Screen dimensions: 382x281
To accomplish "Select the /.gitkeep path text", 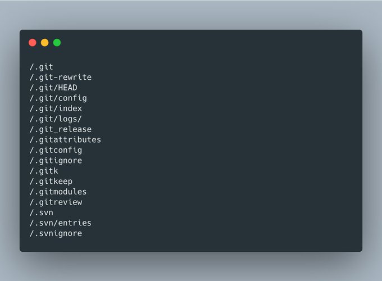I will click(x=51, y=182).
